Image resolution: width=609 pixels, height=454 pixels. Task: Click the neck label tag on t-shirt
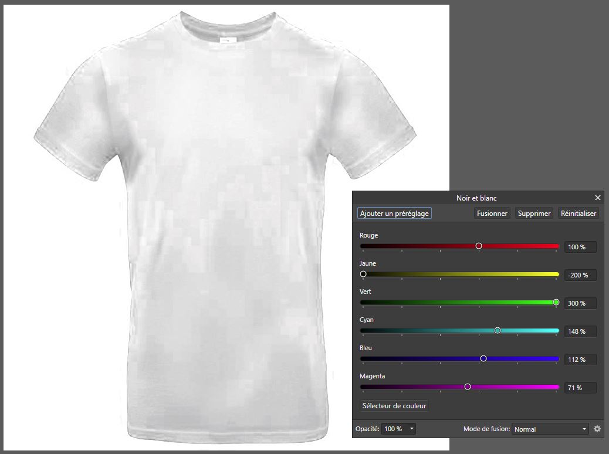click(x=228, y=40)
